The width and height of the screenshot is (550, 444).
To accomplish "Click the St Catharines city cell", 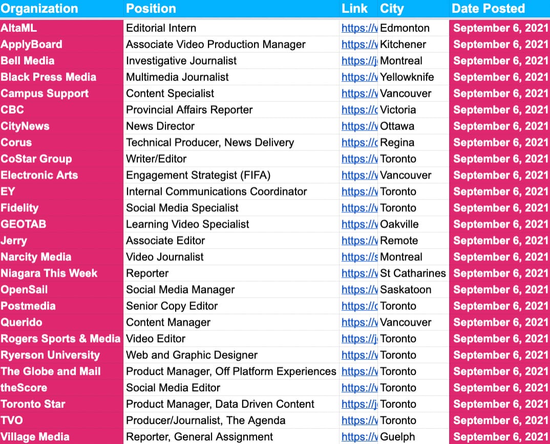I will (413, 273).
